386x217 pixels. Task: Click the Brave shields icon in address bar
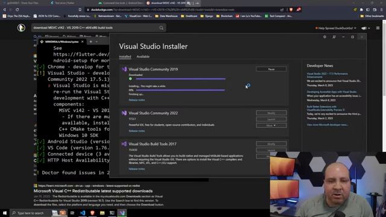291,10
